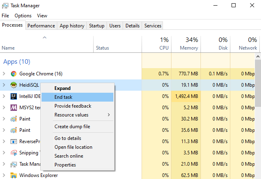The image size is (261, 179).
Task: Expand the 30.2 MB Paint row chevron
Action: tap(4, 119)
